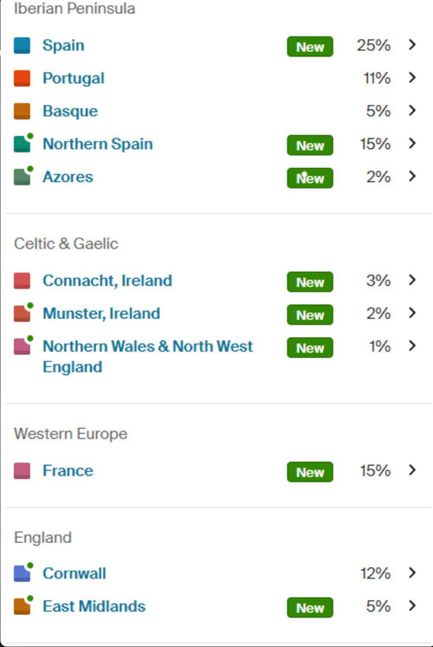Open the Northern Wales & North West England link
433x647 pixels.
pos(147,357)
